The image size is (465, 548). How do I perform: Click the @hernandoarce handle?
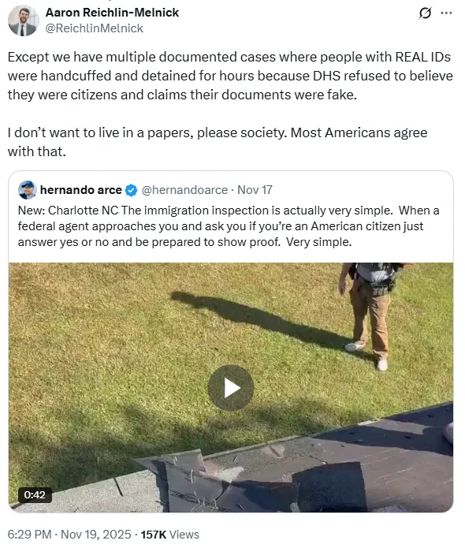[184, 190]
